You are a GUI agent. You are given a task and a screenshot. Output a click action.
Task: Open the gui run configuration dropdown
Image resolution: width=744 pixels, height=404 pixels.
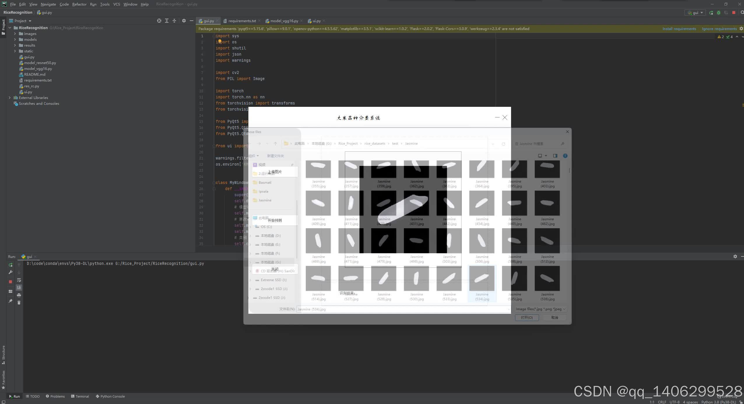point(695,13)
